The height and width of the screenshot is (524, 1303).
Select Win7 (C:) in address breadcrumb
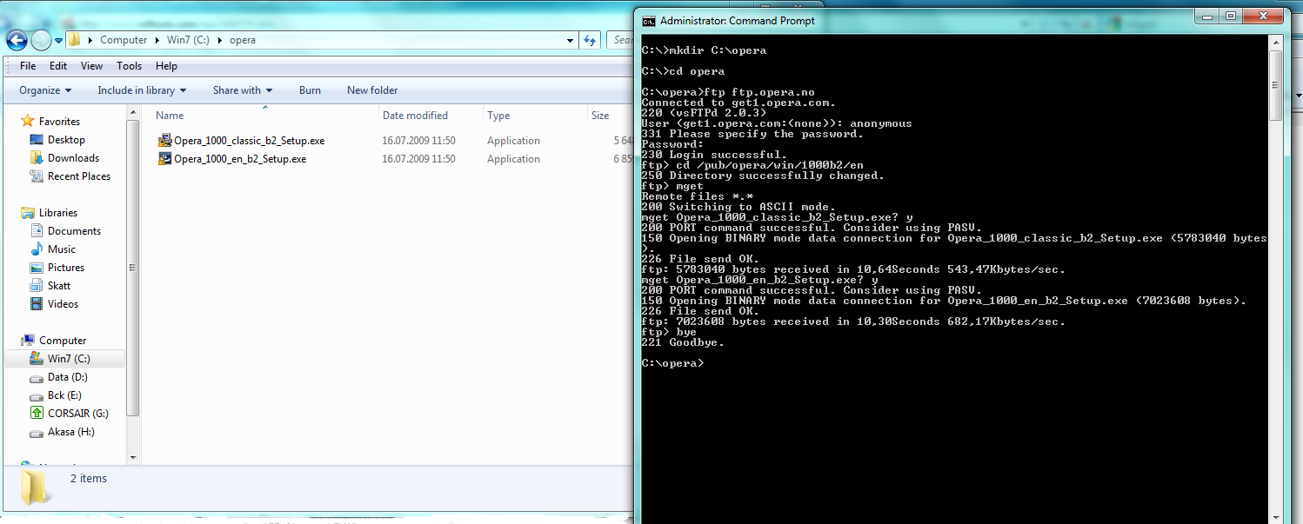[188, 40]
